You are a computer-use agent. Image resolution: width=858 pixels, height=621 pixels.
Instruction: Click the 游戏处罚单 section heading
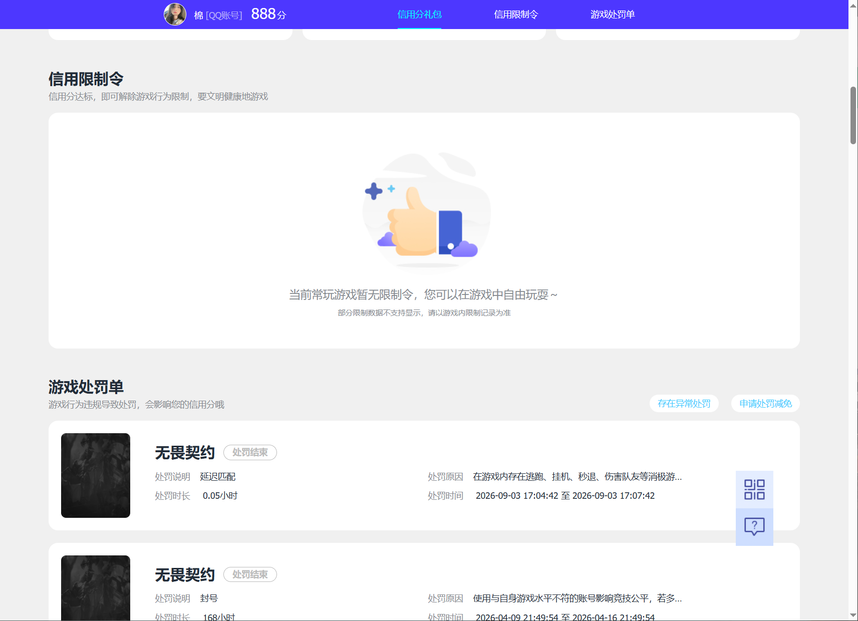tap(86, 387)
